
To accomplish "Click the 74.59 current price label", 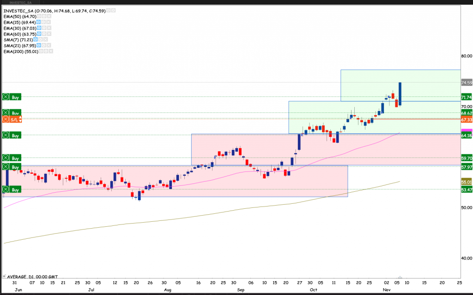I will 466,83.
